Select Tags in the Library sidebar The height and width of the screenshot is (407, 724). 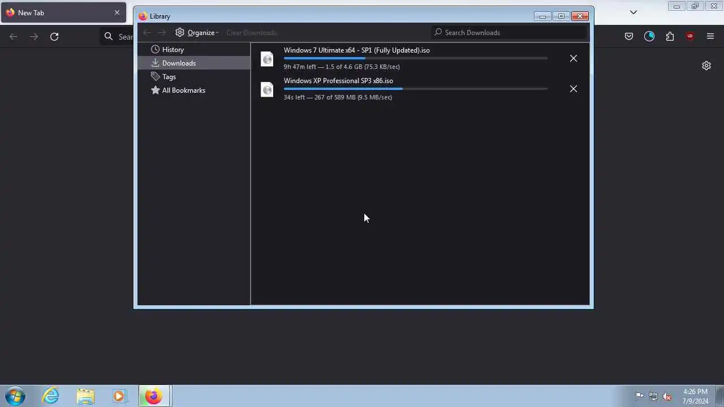coord(194,77)
